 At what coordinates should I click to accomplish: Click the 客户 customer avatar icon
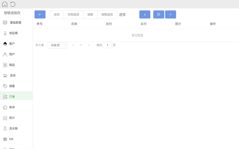tap(5, 44)
